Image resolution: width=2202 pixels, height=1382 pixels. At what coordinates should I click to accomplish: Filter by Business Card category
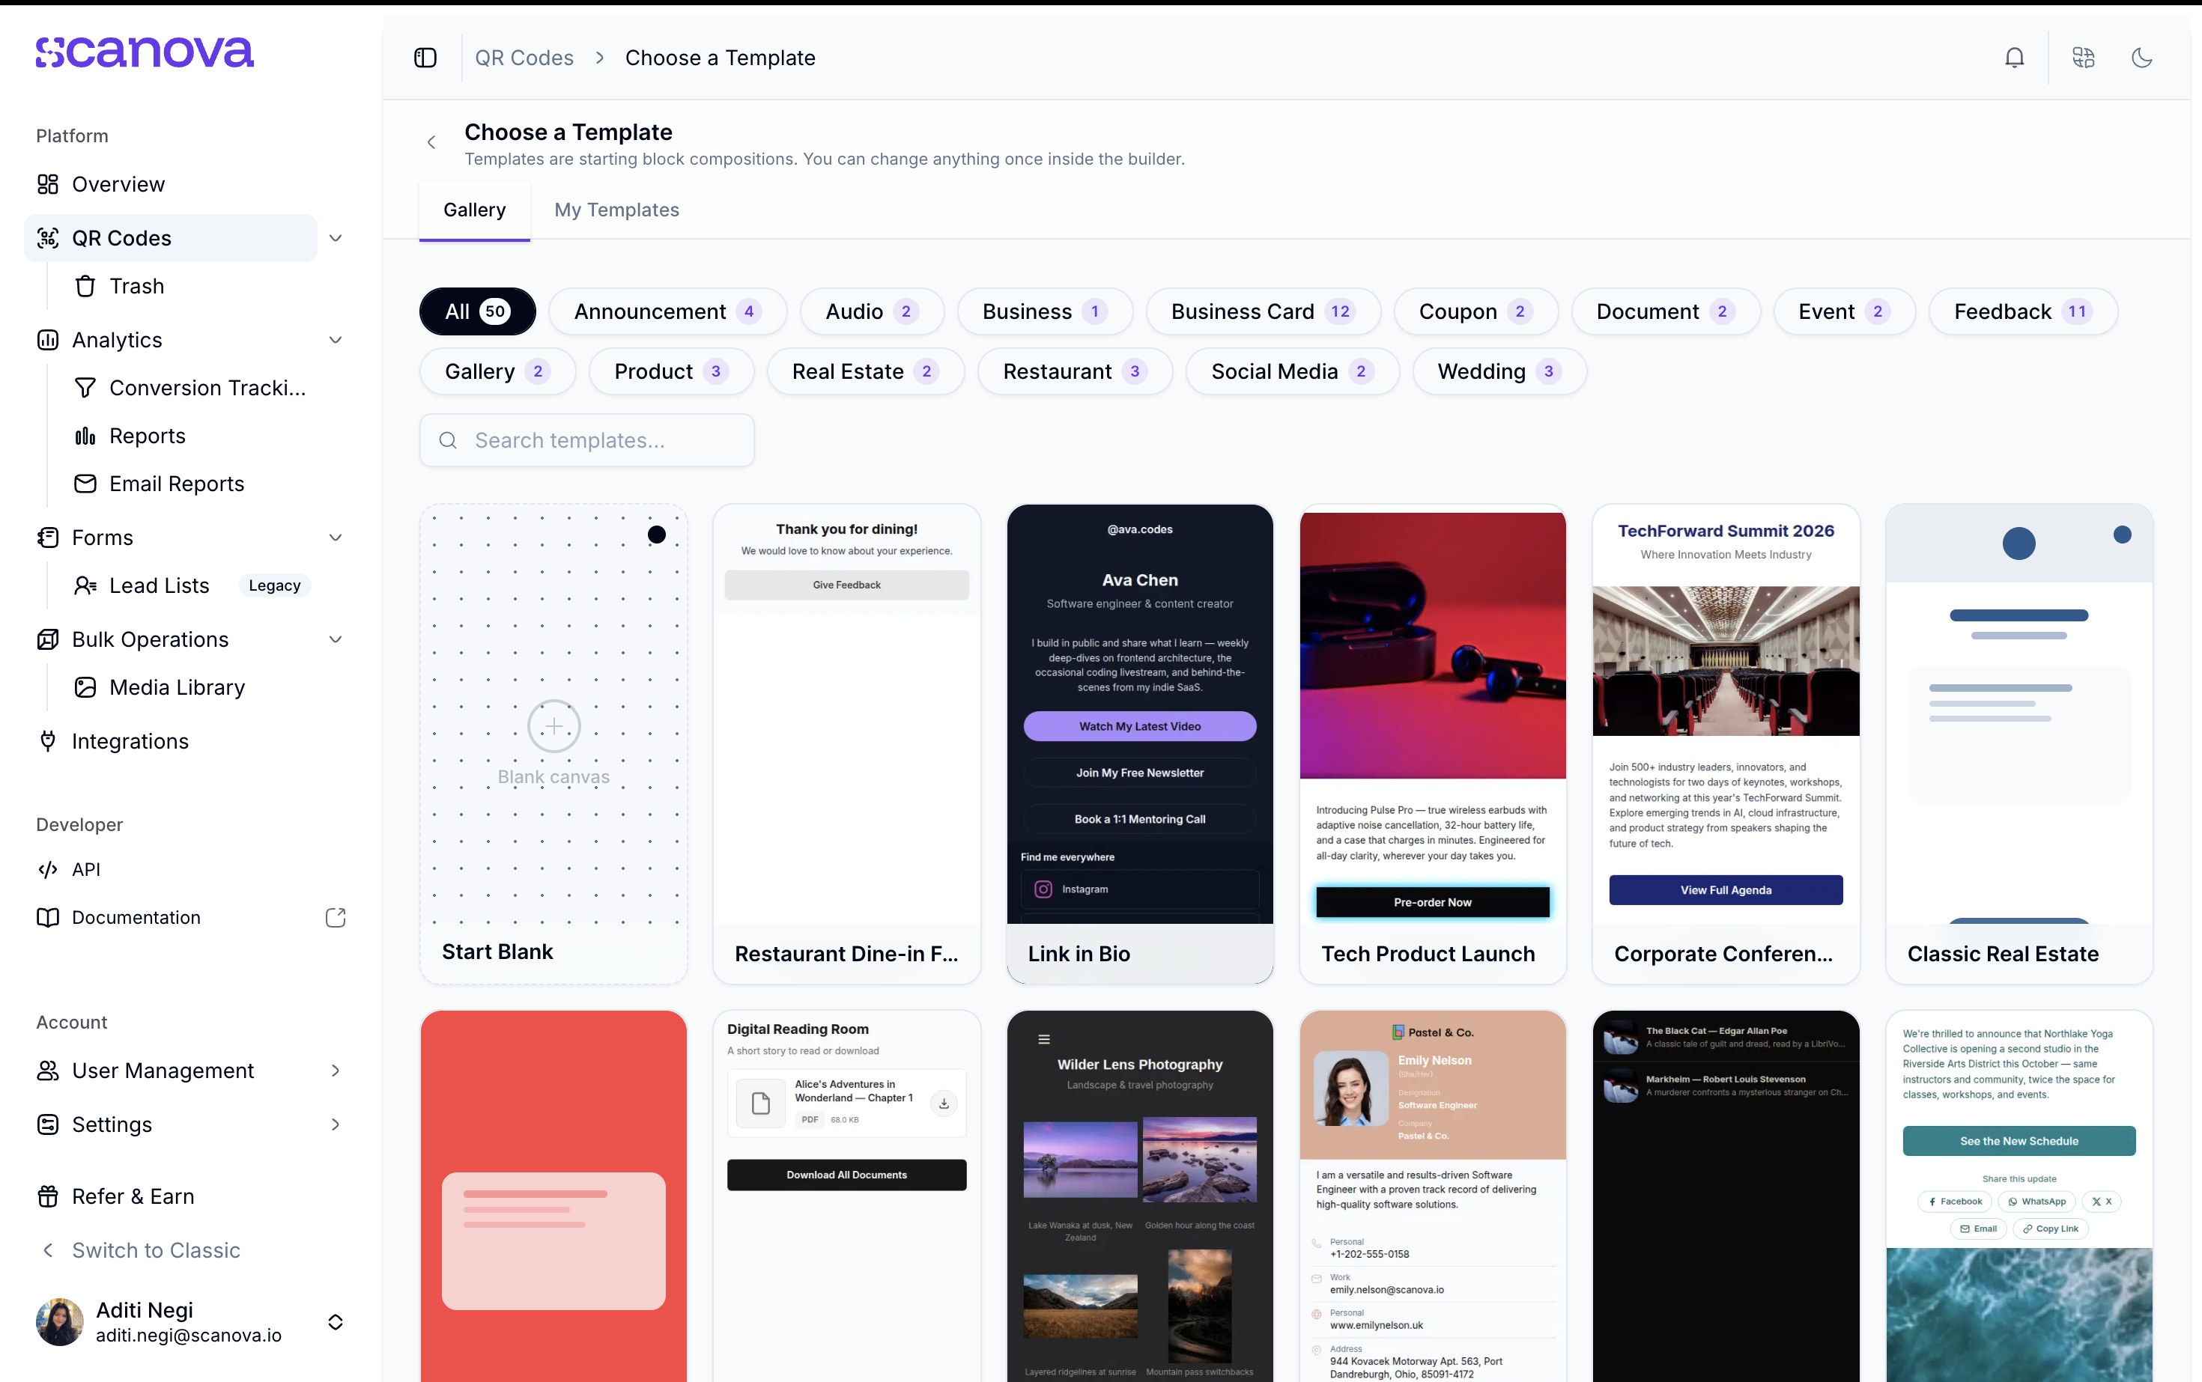pos(1264,311)
